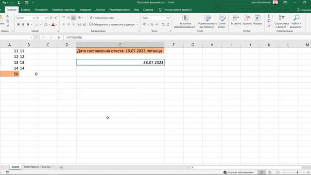Toggle bottom align button (highlighted)

tap(73, 18)
